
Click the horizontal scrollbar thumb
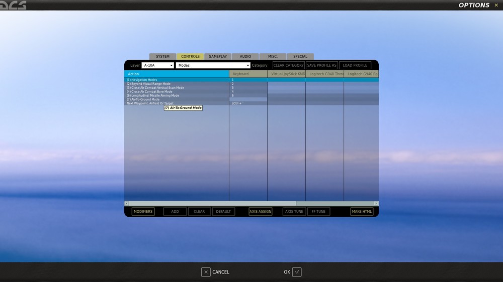click(x=212, y=204)
